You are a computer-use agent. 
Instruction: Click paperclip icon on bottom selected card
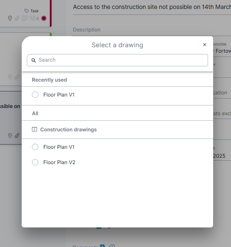(17, 136)
